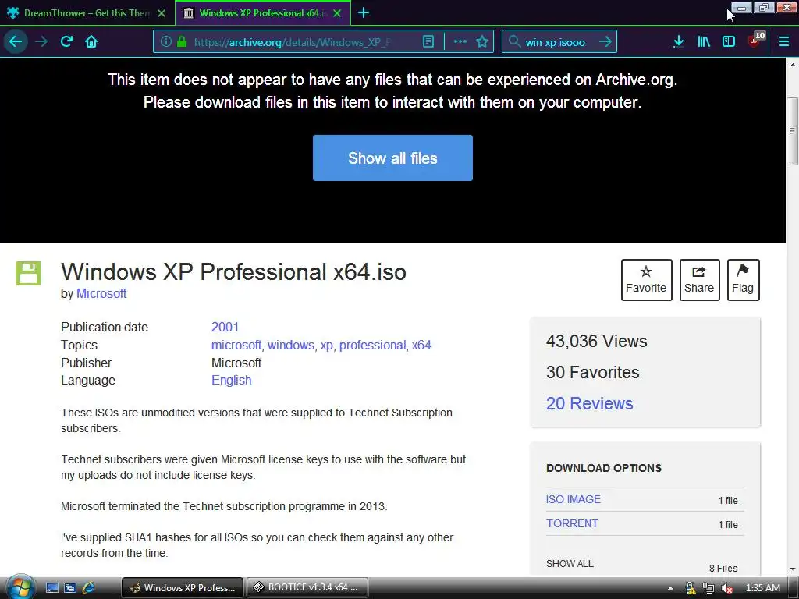Viewport: 799px width, 599px height.
Task: Click the network tray icon
Action: point(708,588)
